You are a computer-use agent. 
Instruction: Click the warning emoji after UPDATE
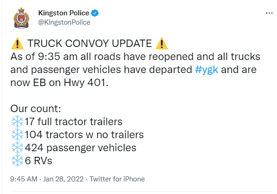coord(162,43)
